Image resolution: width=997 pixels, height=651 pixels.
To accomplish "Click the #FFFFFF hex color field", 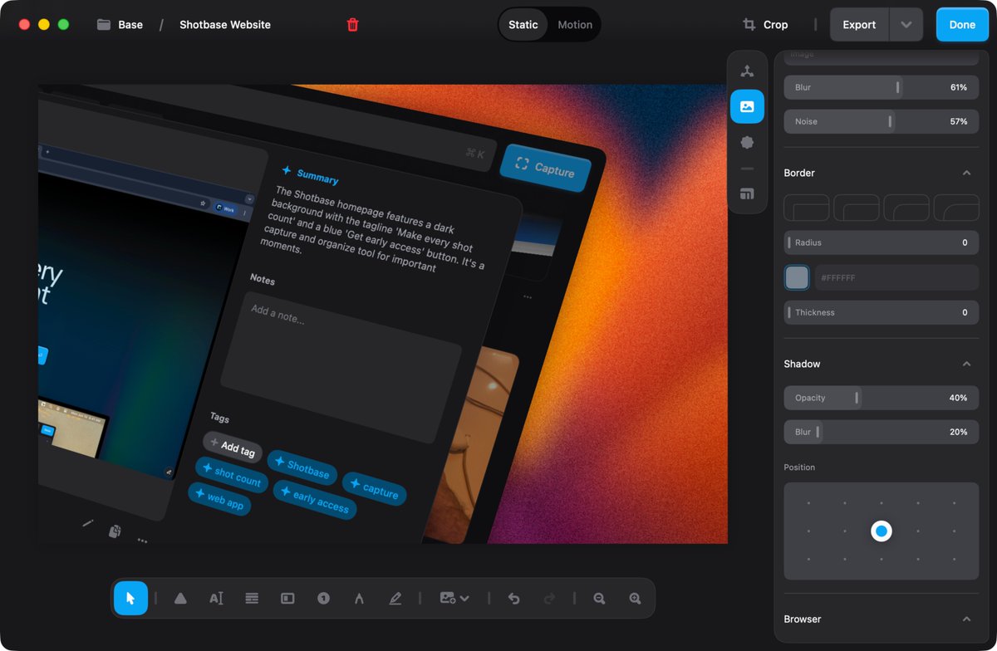I will click(x=896, y=277).
